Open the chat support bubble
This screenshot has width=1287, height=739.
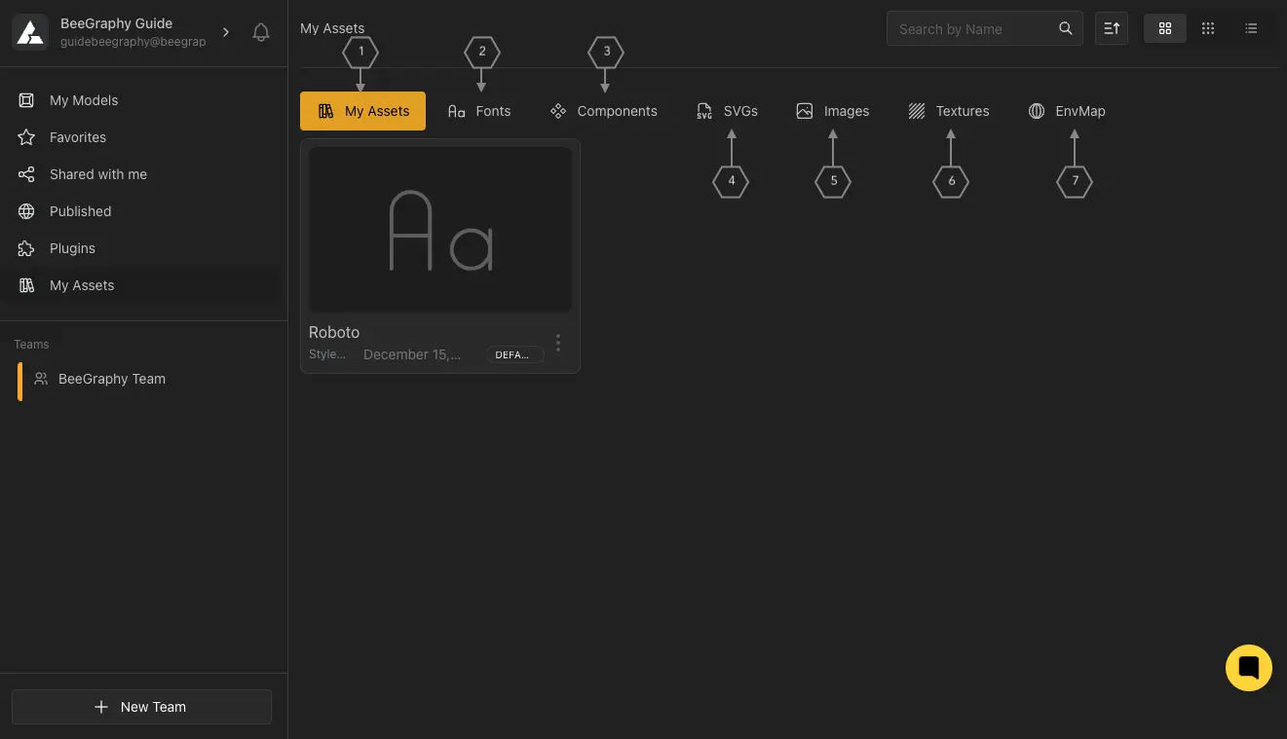(1248, 668)
